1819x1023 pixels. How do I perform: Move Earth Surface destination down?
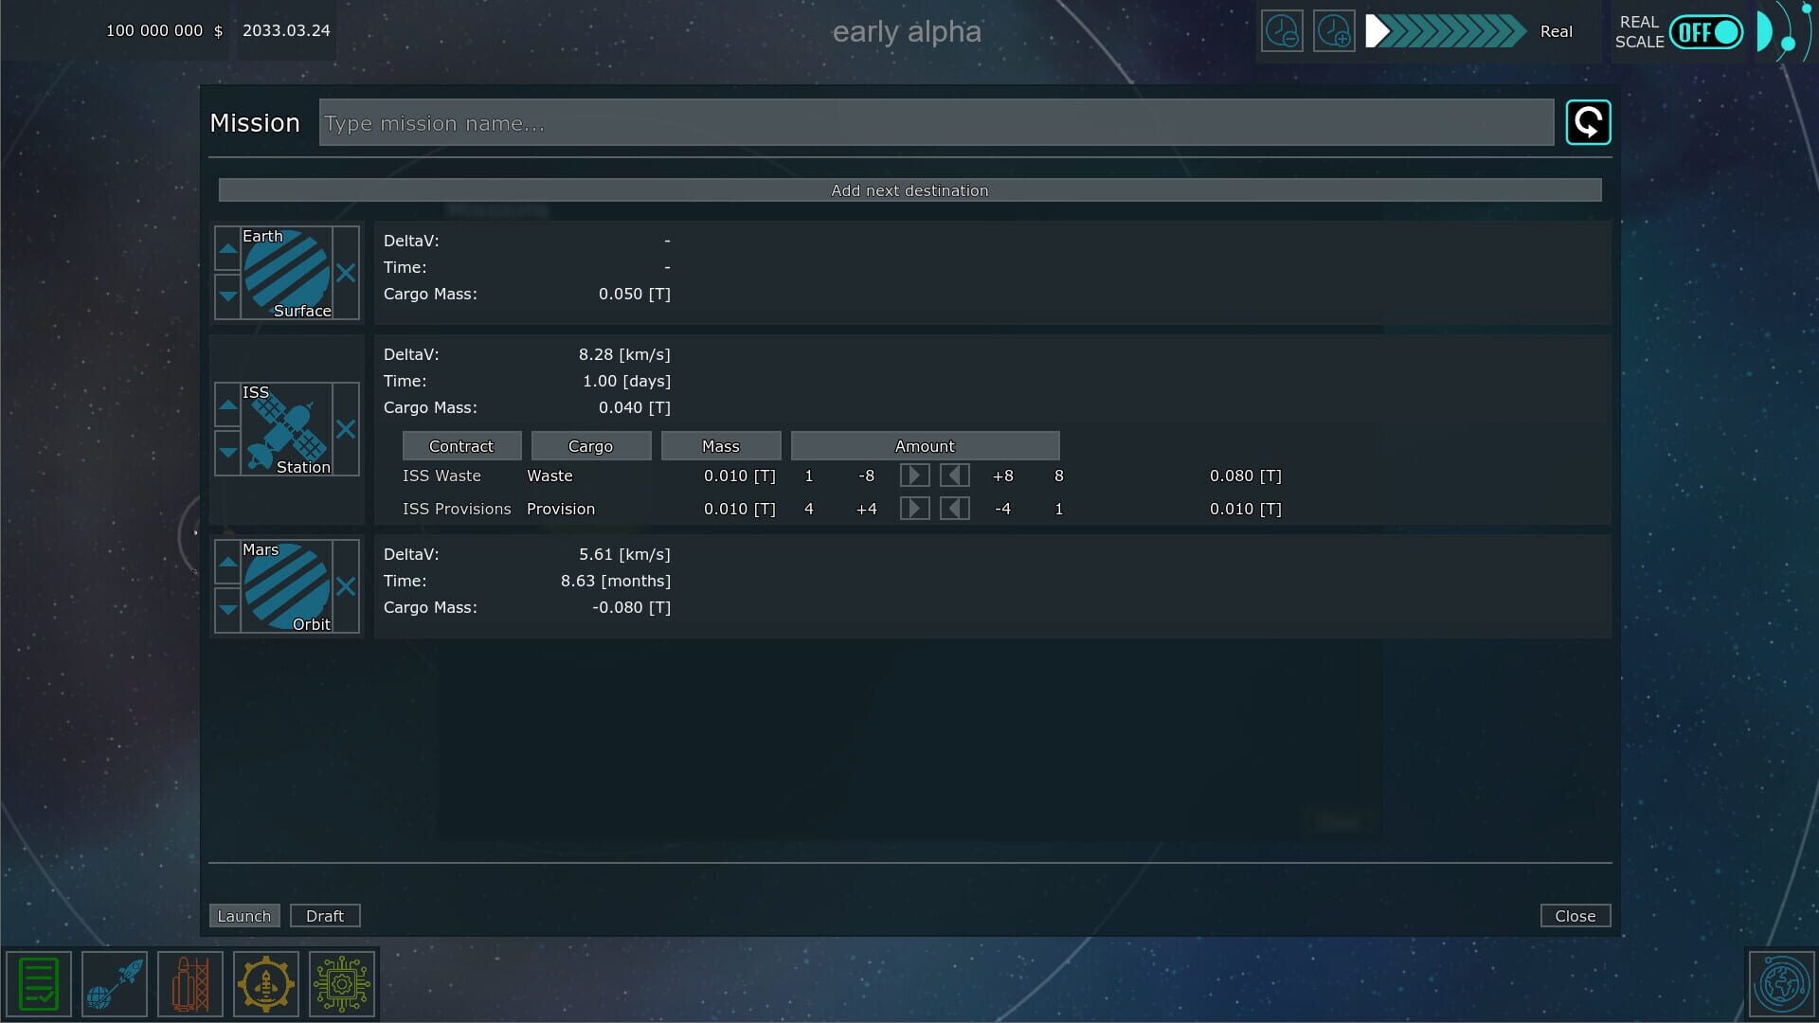point(227,296)
